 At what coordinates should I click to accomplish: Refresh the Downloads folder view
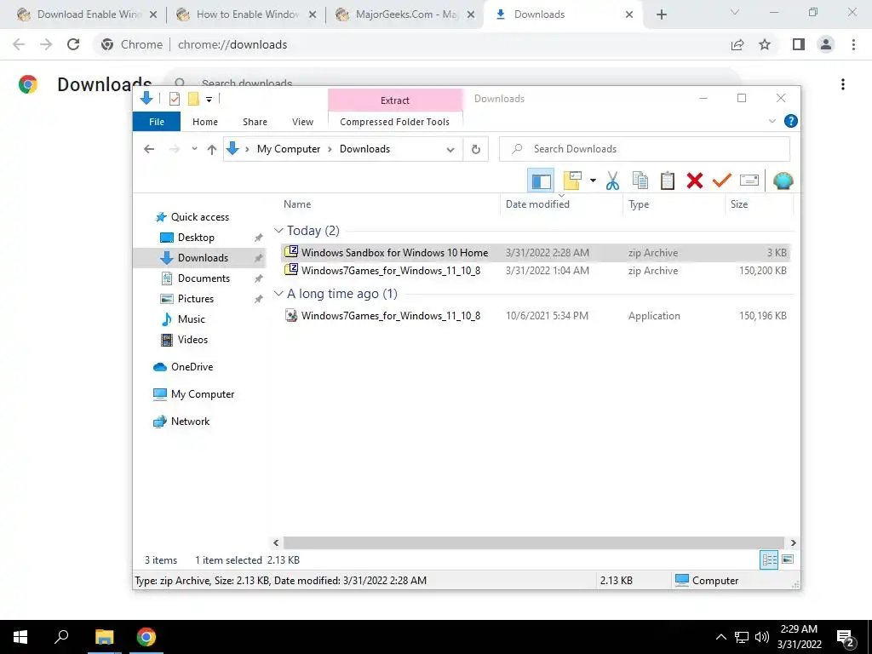(x=475, y=149)
